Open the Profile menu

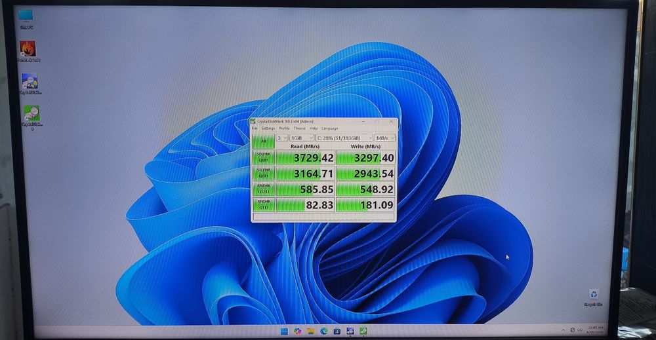coord(284,128)
